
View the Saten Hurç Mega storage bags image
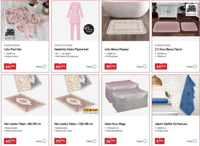point(126,95)
